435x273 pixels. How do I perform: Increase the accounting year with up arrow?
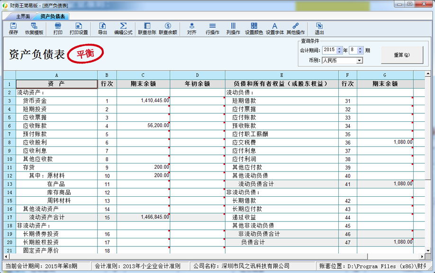coord(339,48)
